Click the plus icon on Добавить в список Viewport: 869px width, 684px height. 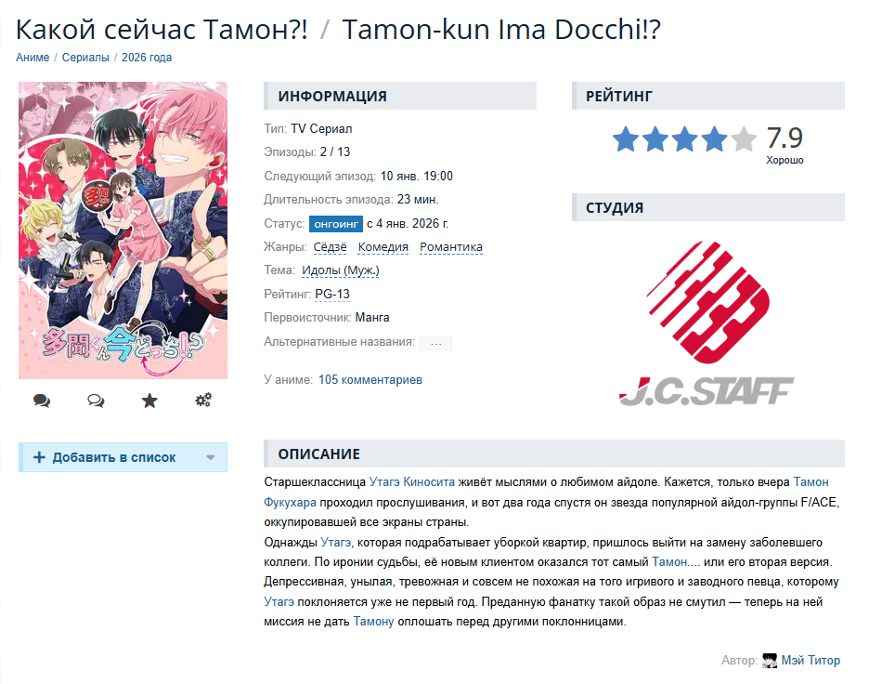pos(39,457)
